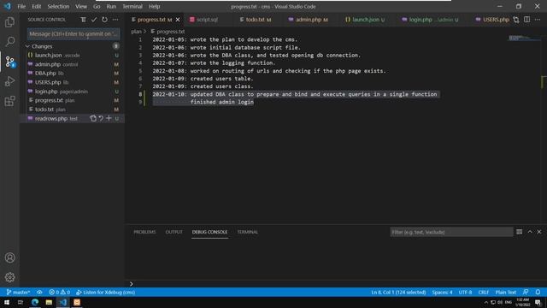Open the Explorer view in activity bar
The image size is (547, 308).
tap(9, 22)
